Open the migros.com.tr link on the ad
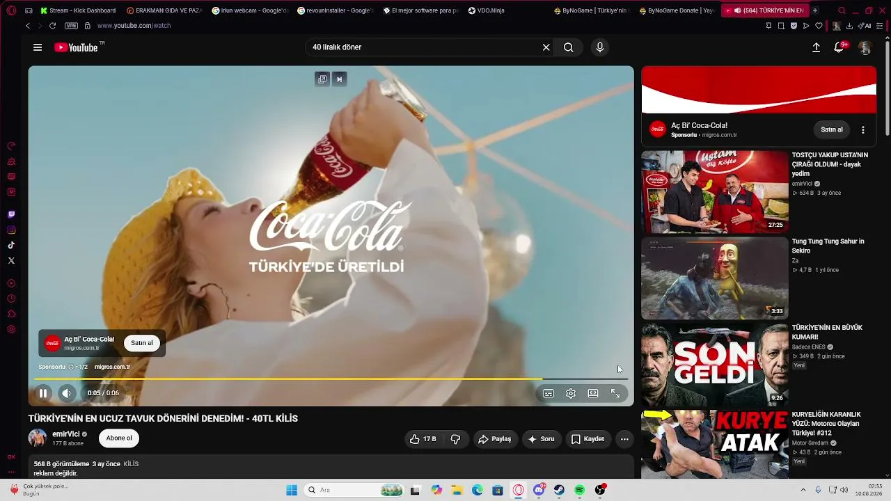The height and width of the screenshot is (501, 891). pyautogui.click(x=112, y=367)
